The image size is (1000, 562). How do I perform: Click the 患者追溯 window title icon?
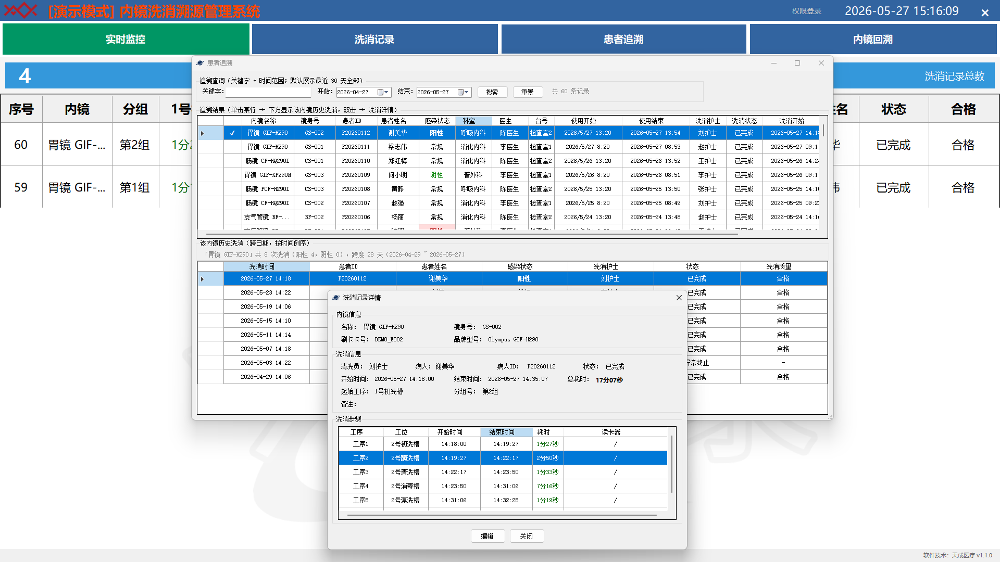click(200, 63)
